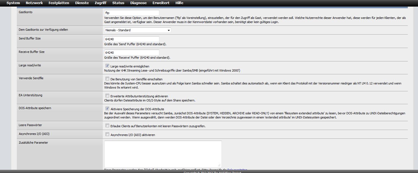Click the 'DOS-Attribute speichern' row label
The height and width of the screenshot is (173, 418).
coord(35,108)
